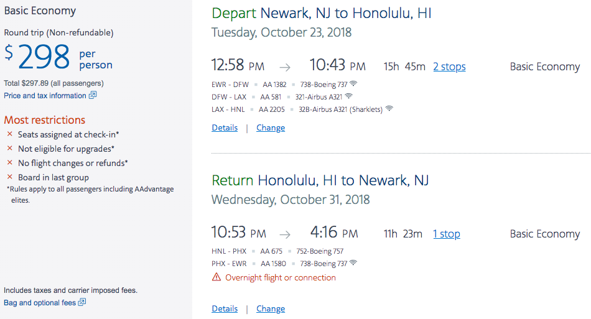
Task: Click the red warning triangle for overnight flight
Action: [216, 277]
